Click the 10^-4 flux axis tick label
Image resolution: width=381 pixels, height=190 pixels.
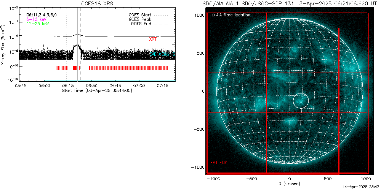13,22
